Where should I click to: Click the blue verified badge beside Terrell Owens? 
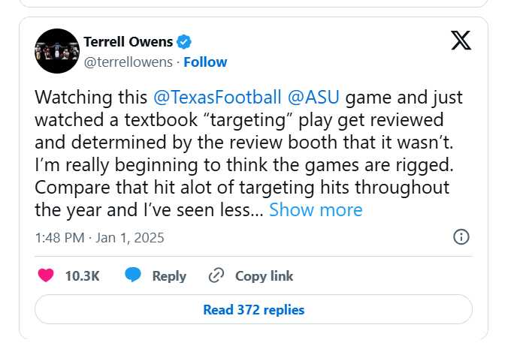click(x=184, y=42)
